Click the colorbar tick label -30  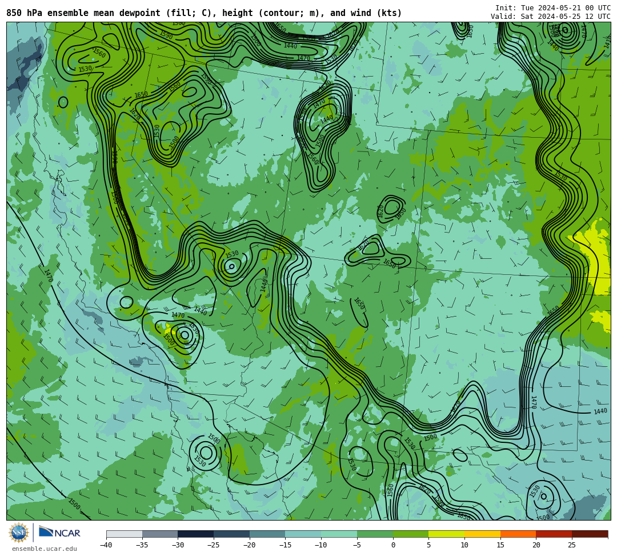(178, 545)
